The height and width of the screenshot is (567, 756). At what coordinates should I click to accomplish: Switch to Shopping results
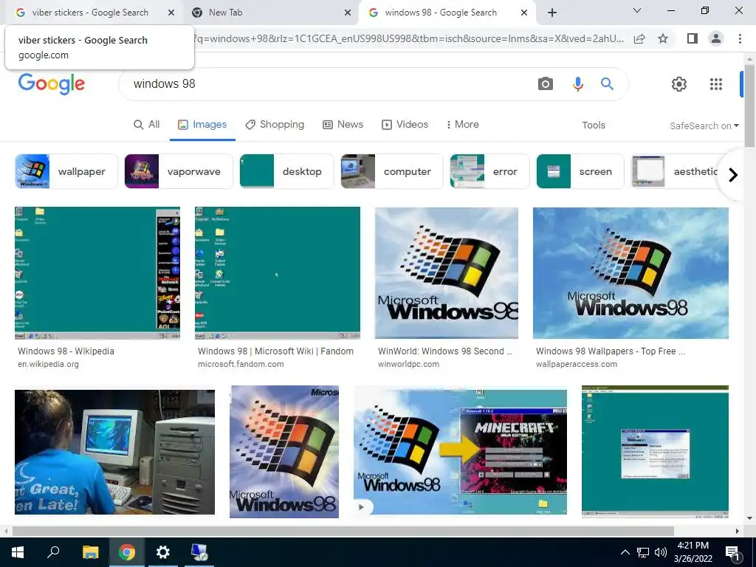(x=275, y=124)
